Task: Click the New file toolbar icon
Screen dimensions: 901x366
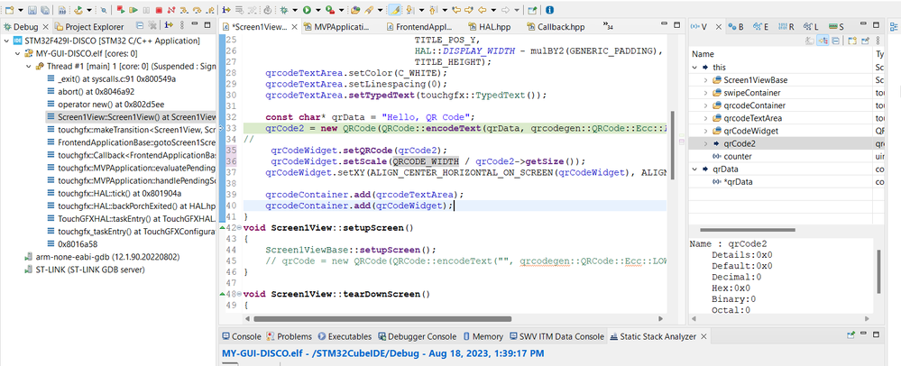Action: pyautogui.click(x=10, y=10)
